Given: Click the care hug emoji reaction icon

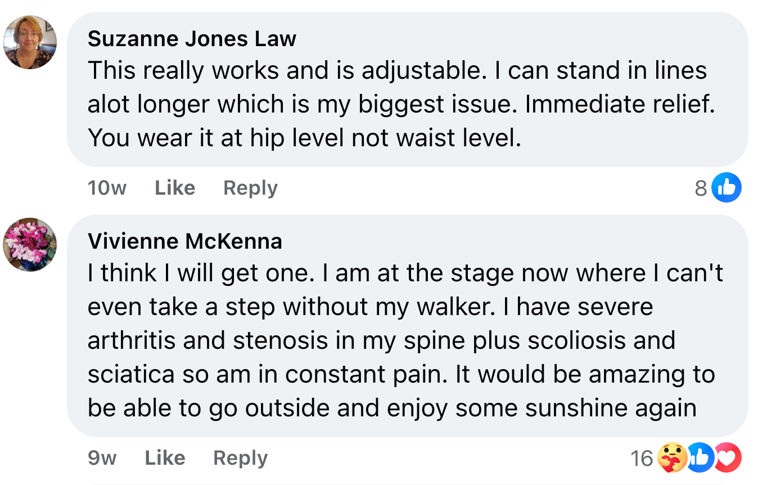Looking at the screenshot, I should pyautogui.click(x=674, y=457).
